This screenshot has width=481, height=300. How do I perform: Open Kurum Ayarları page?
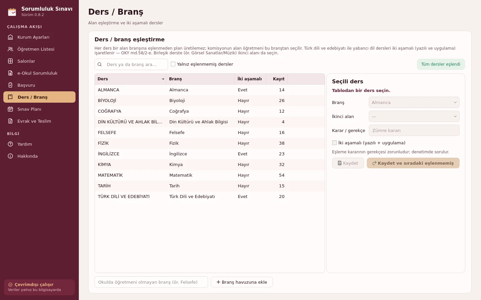(39, 37)
